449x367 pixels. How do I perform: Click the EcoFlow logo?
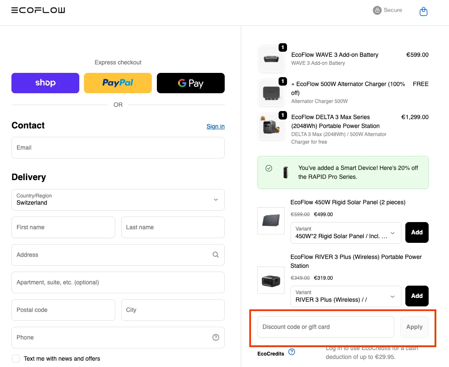[x=38, y=10]
